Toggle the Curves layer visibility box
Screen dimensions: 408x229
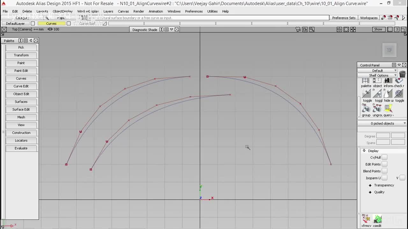(x=69, y=24)
